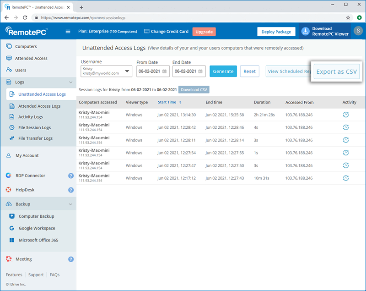The height and width of the screenshot is (291, 366).
Task: Click the Meeting help question icon
Action: tap(71, 259)
